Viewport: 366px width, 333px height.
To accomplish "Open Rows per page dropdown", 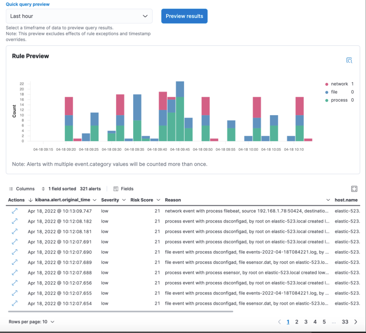I will tap(31, 322).
